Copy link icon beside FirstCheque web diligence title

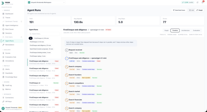tap(88, 30)
